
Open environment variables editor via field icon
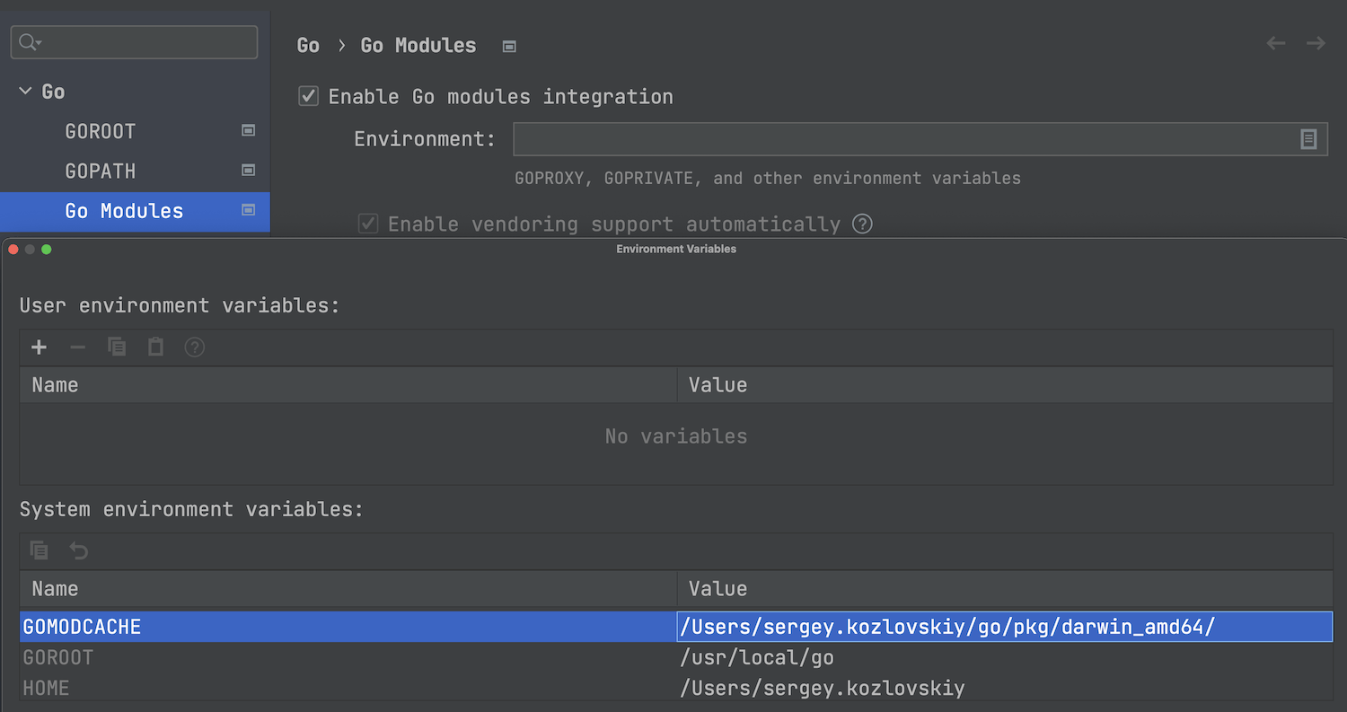point(1308,139)
